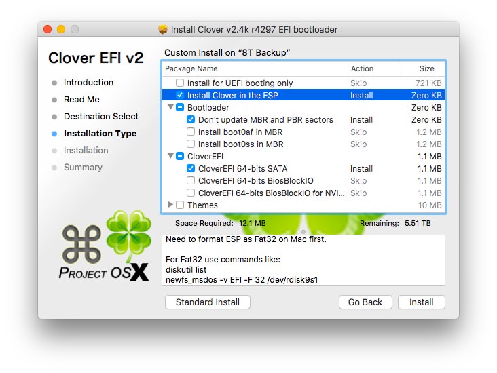The image size is (497, 373).
Task: Uncheck CloverEFI 64-bits SATA
Action: (x=191, y=168)
